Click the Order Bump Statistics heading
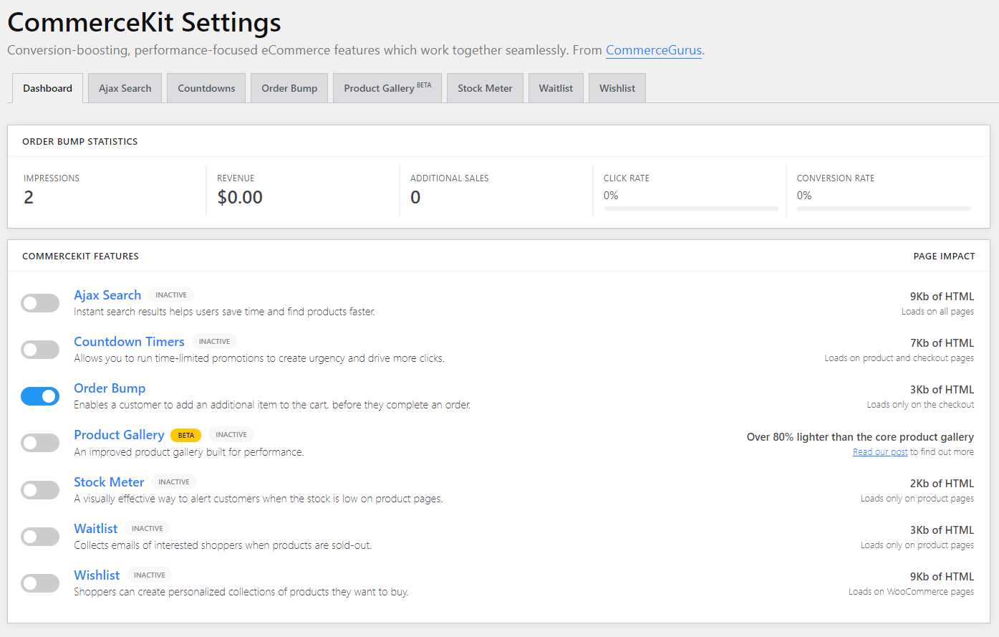 pos(80,141)
